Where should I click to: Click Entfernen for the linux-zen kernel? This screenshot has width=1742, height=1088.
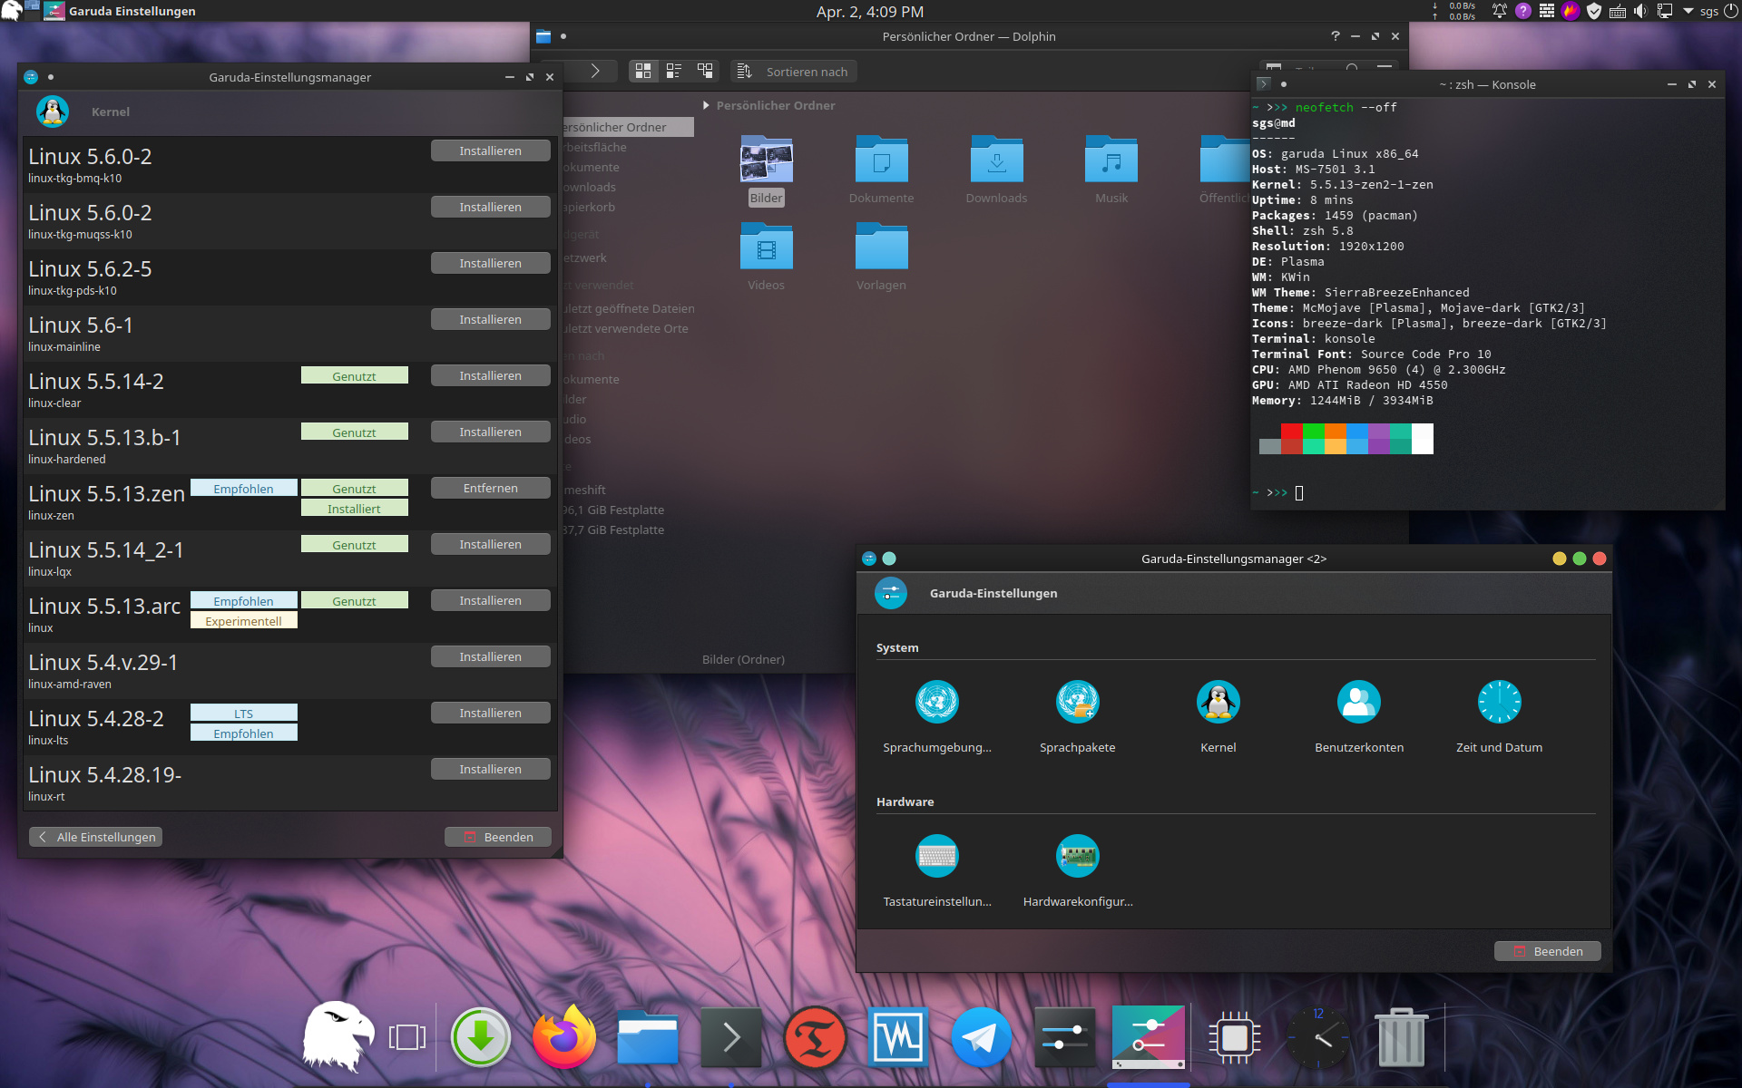pos(490,489)
